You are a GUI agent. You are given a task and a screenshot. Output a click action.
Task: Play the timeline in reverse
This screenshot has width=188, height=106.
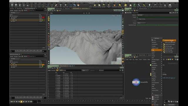(19, 102)
